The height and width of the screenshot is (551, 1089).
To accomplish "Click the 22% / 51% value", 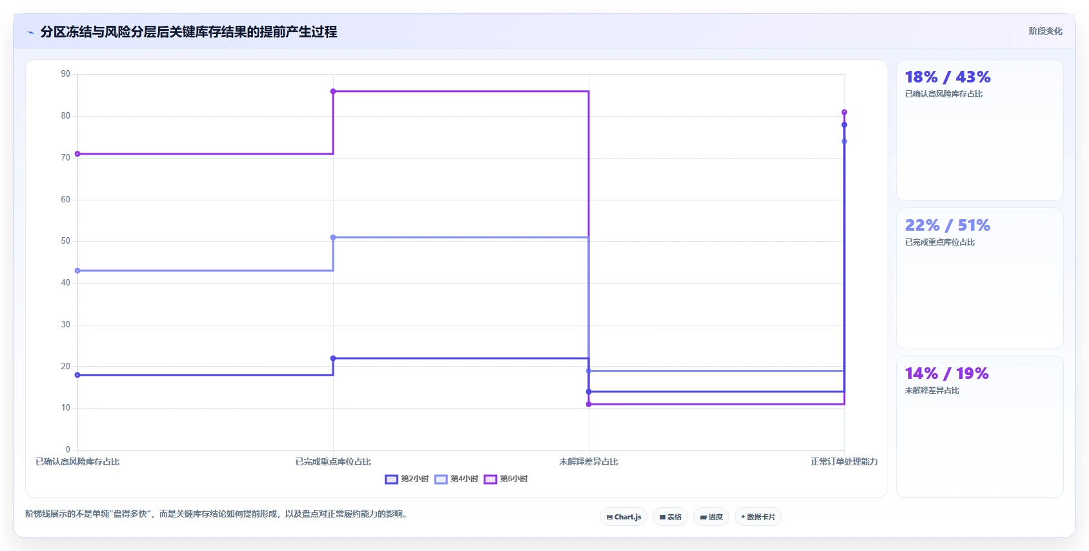I will tap(948, 226).
